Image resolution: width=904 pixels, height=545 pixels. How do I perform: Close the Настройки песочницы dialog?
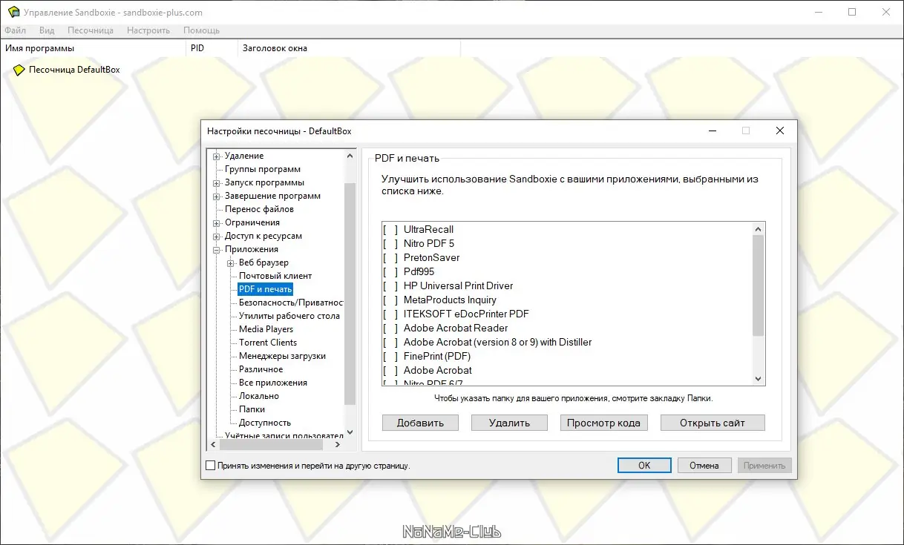coord(779,131)
